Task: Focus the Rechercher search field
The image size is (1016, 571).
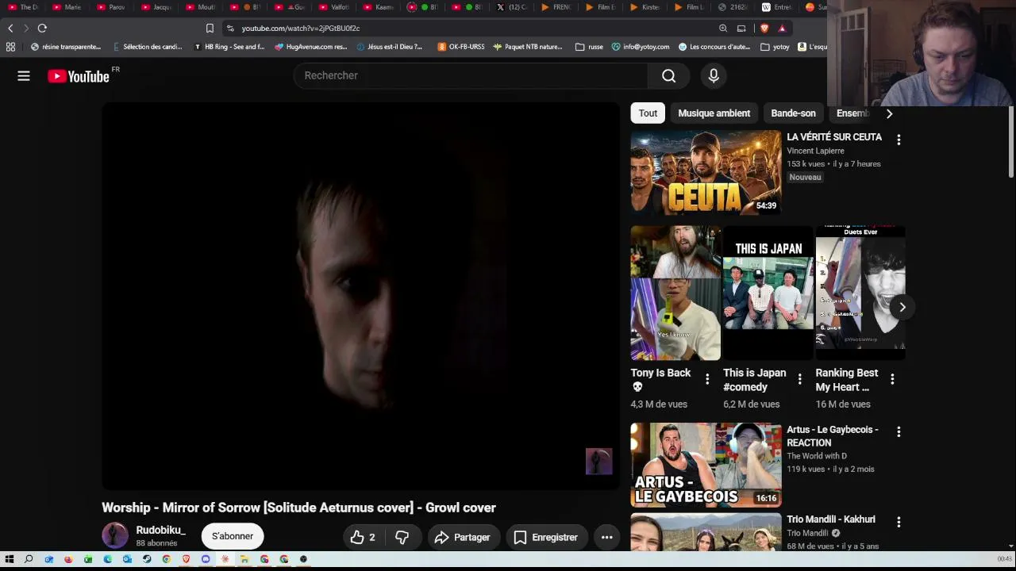Action: (471, 75)
